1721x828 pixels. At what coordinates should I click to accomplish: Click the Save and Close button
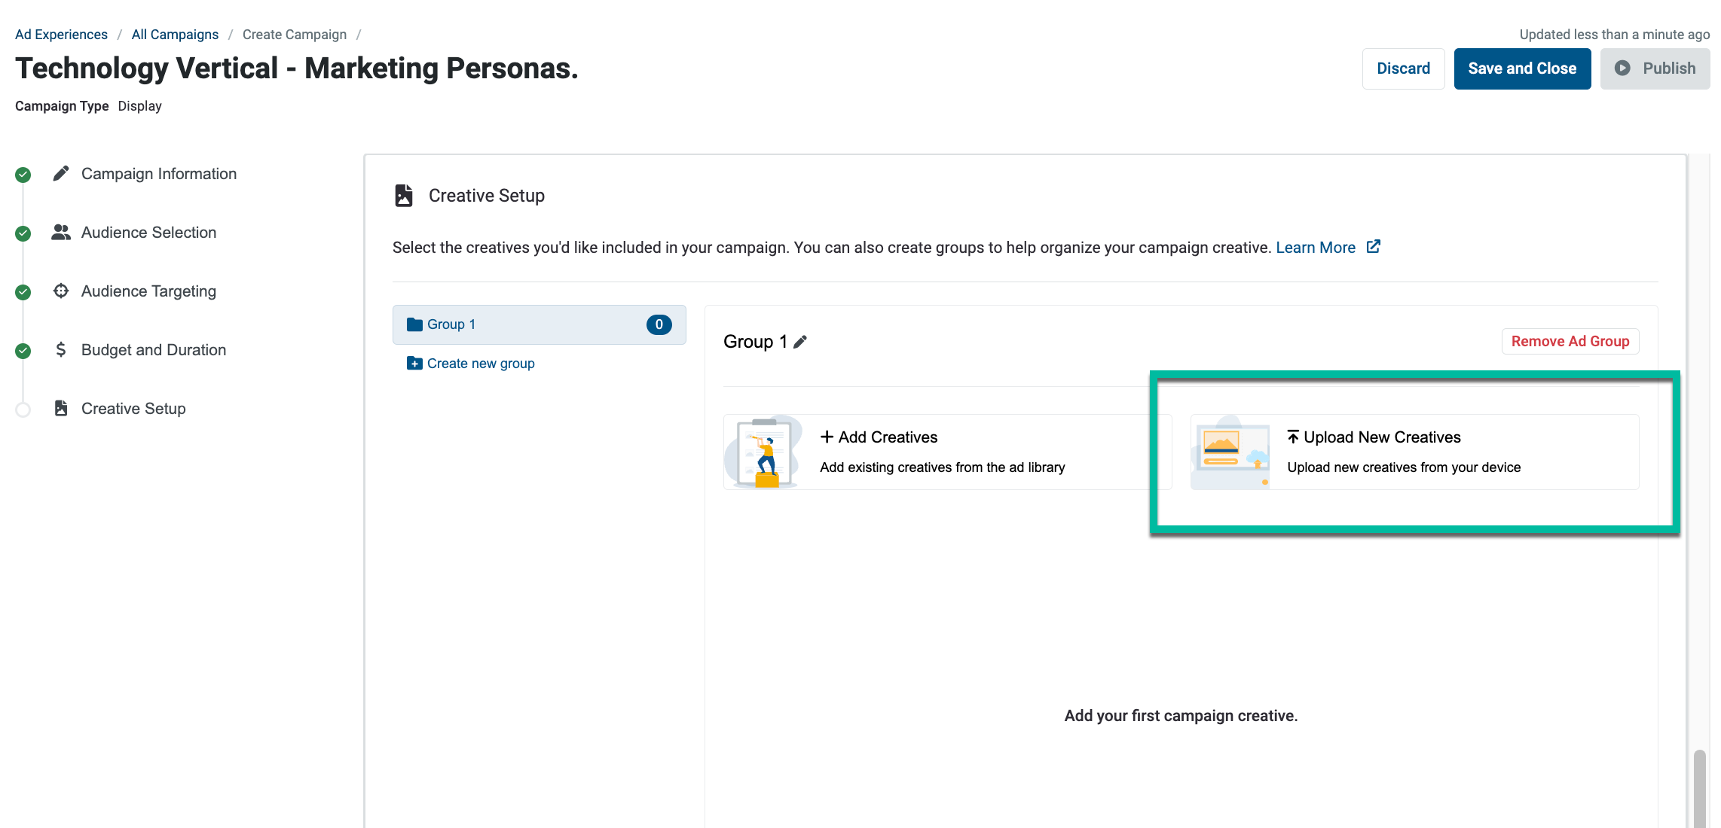click(1522, 68)
